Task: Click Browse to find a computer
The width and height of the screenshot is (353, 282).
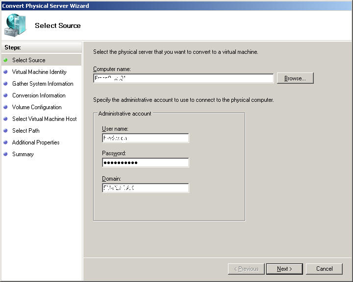Action: (295, 78)
